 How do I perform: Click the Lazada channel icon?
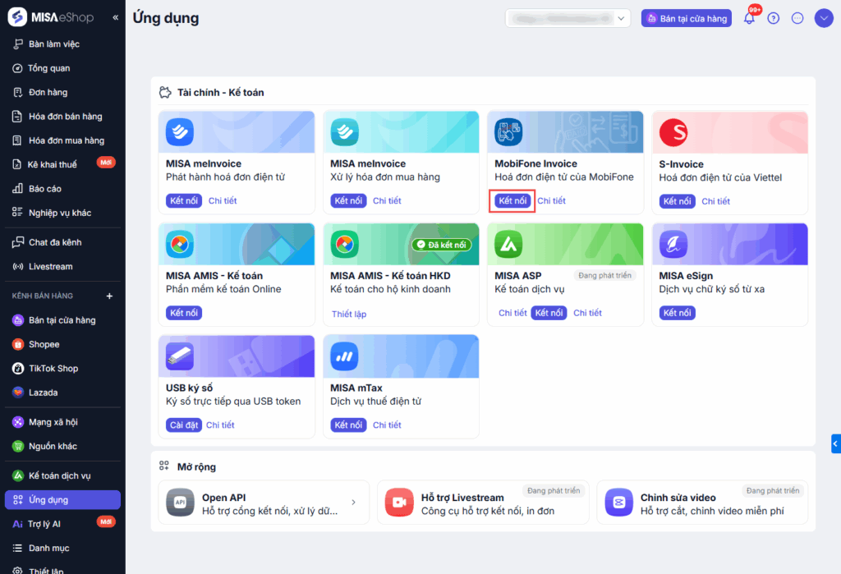tap(18, 393)
